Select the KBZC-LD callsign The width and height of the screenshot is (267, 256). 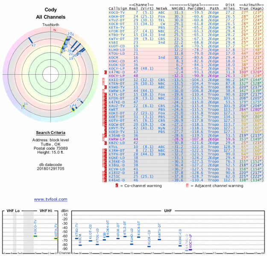117,143
